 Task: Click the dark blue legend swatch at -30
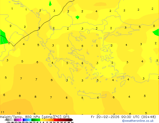(24, 120)
